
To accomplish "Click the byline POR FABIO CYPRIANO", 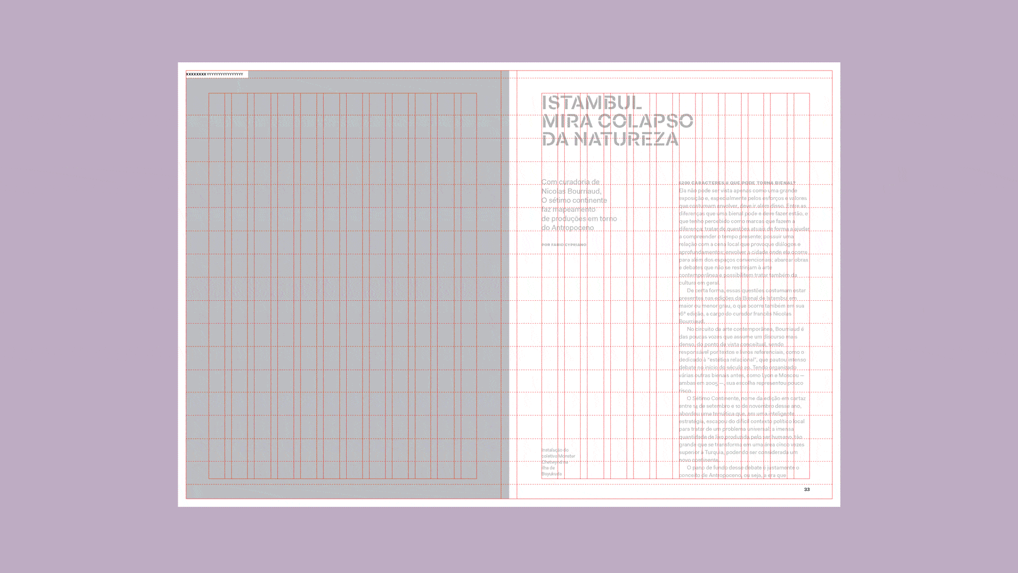I will (x=564, y=245).
